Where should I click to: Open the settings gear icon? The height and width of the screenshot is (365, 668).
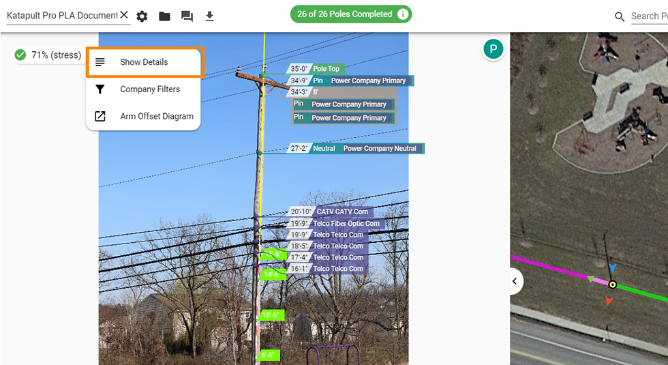142,16
